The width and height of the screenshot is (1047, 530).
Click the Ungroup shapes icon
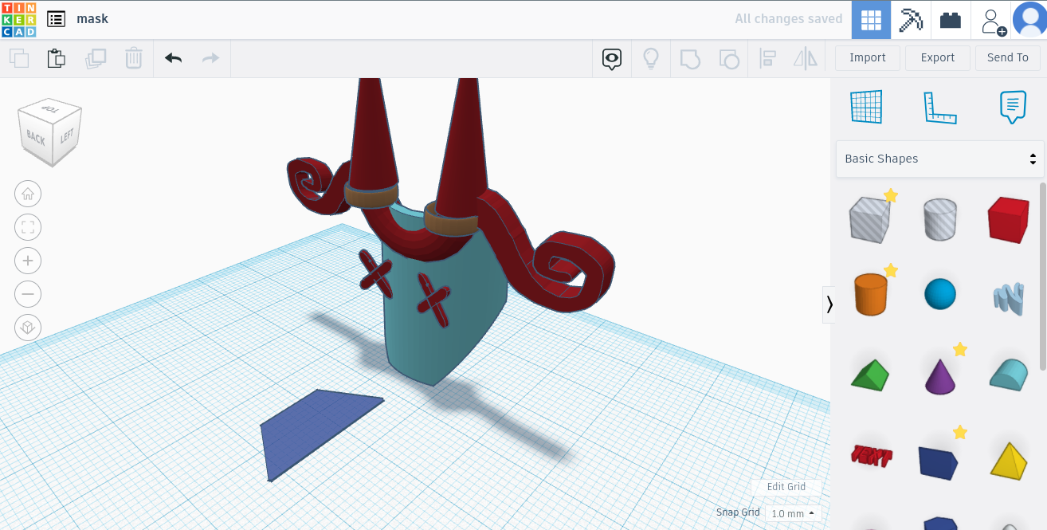(x=729, y=58)
